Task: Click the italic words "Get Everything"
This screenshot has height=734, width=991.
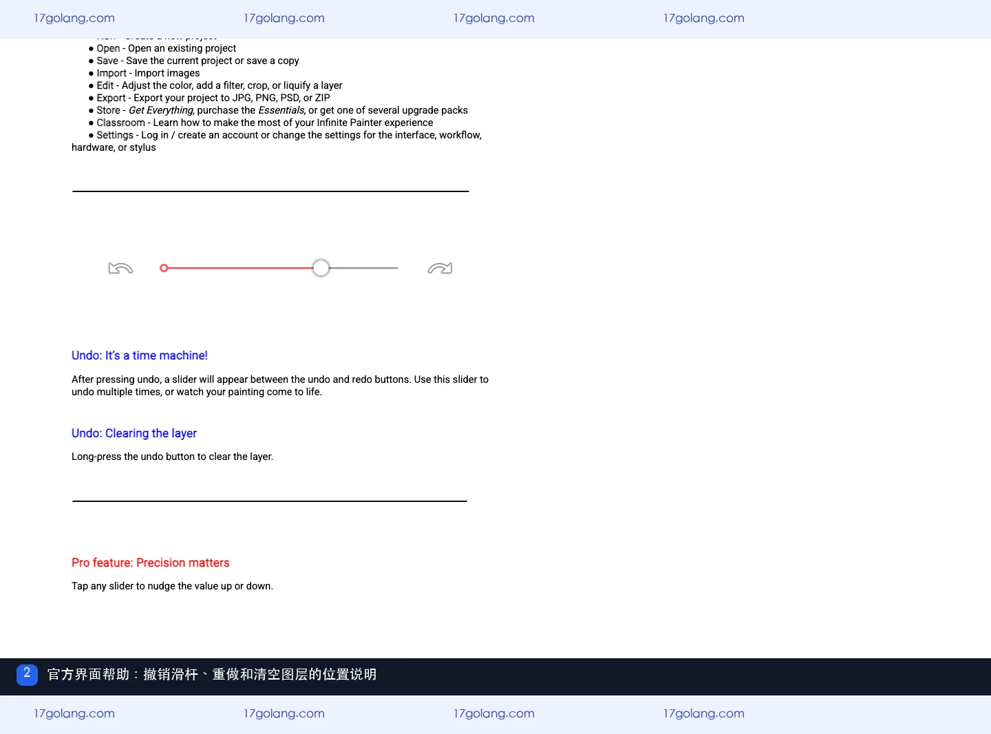Action: [x=161, y=110]
